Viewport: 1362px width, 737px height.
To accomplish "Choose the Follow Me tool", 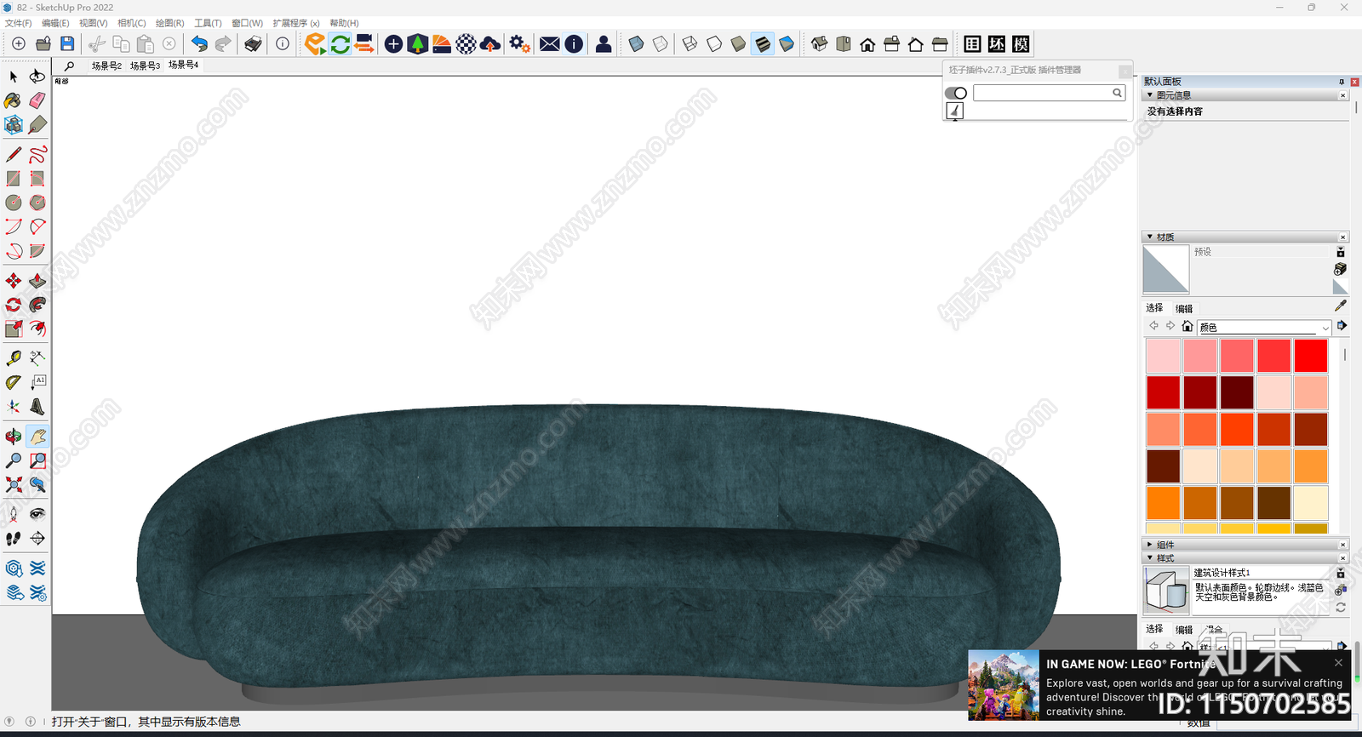I will tap(37, 305).
